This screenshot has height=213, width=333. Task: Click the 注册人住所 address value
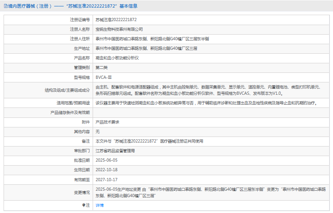click(x=152, y=39)
